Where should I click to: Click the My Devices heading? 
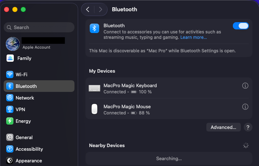pos(102,71)
